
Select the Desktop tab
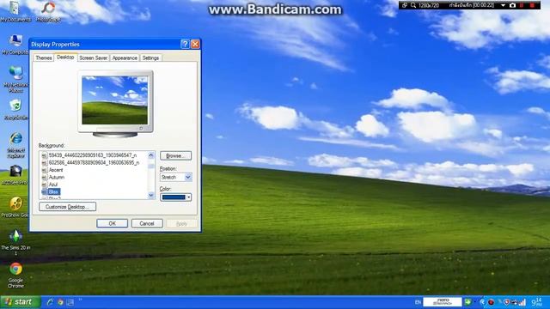pos(65,58)
